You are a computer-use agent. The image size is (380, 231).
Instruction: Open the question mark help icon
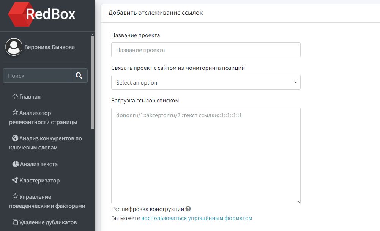(x=188, y=209)
